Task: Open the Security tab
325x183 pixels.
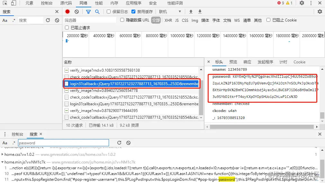Action: (153, 3)
